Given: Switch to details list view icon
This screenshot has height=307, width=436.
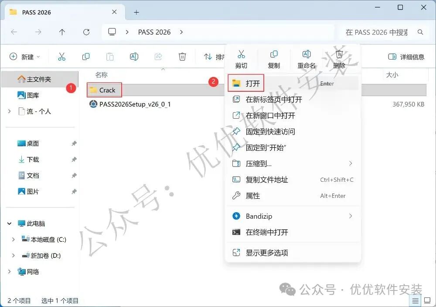Looking at the screenshot, I should click(416, 300).
